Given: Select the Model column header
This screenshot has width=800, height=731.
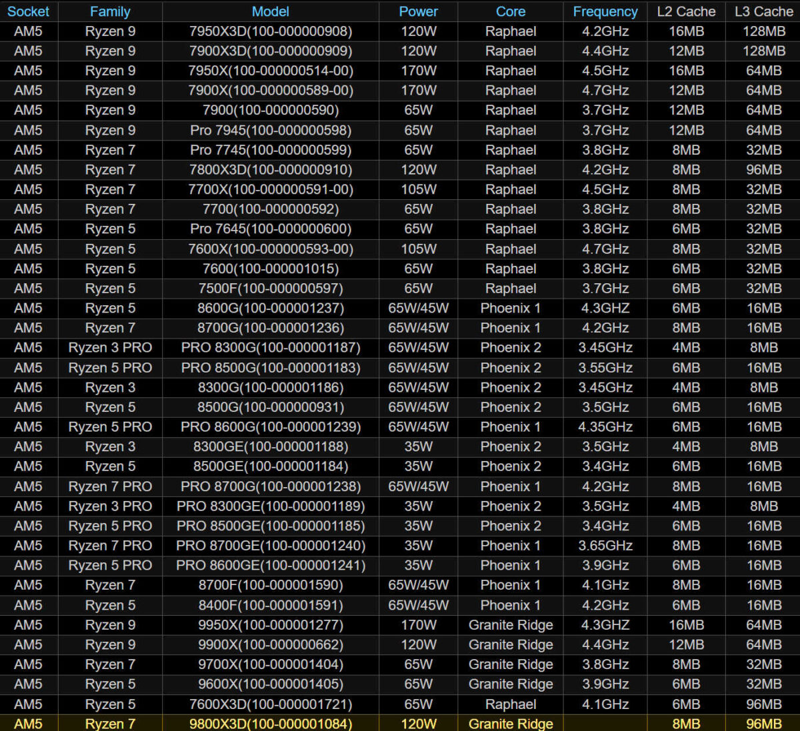Looking at the screenshot, I should (270, 11).
